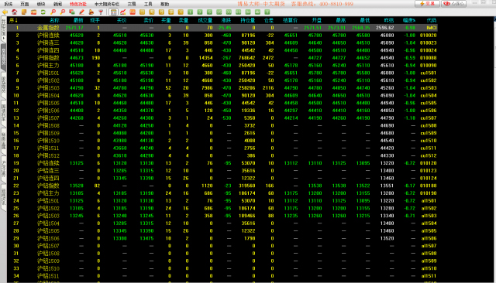Sort by the 序 column header arrow

pos(13,20)
